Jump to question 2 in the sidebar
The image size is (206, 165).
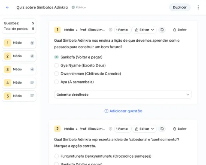[19, 56]
